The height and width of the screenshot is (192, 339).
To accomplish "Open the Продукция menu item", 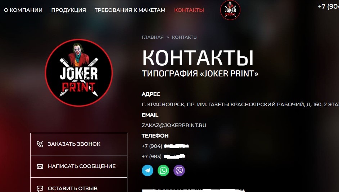I will [68, 10].
